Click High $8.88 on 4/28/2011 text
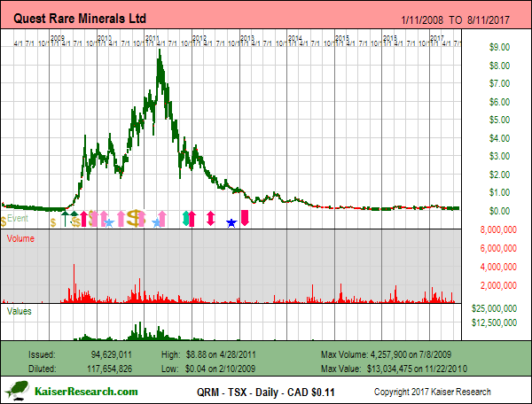 208,355
